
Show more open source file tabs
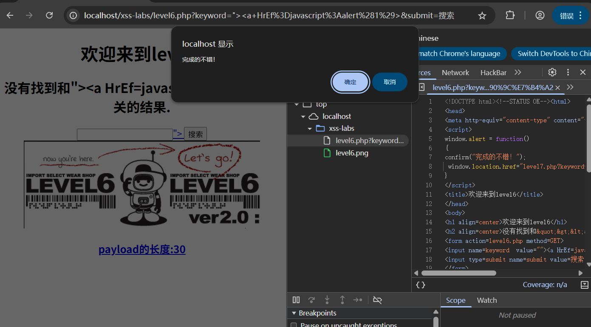click(x=570, y=87)
